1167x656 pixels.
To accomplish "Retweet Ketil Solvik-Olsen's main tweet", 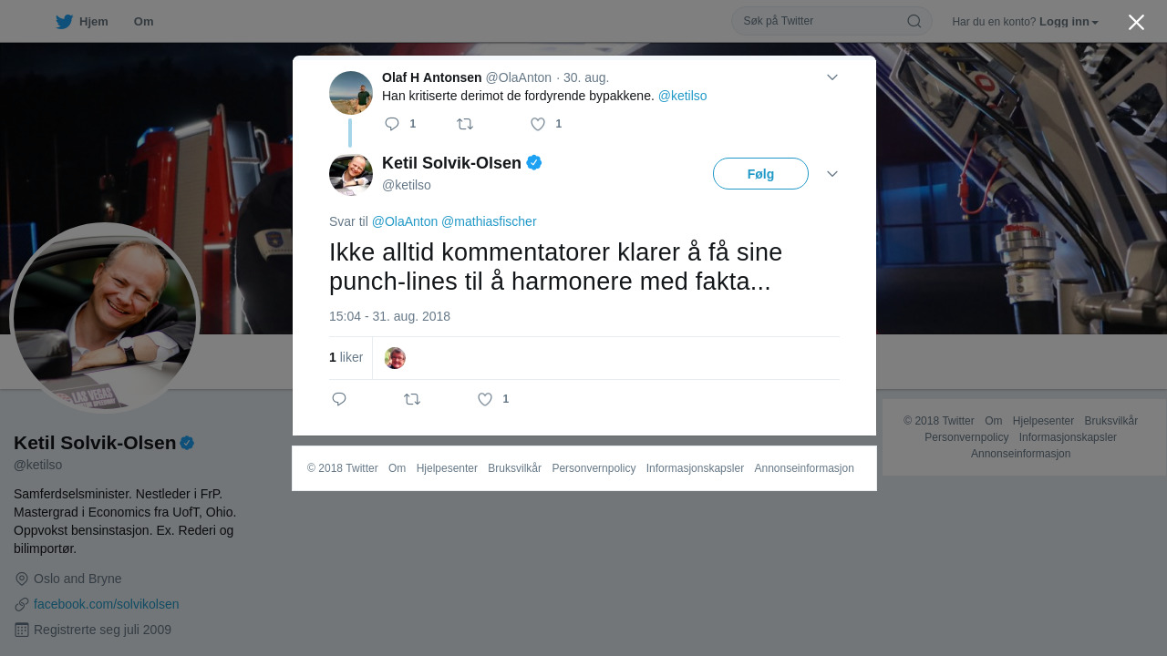I will click(412, 399).
